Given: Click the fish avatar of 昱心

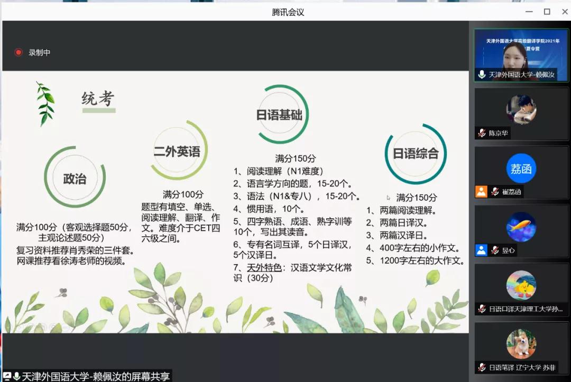Looking at the screenshot, I should pyautogui.click(x=521, y=227).
